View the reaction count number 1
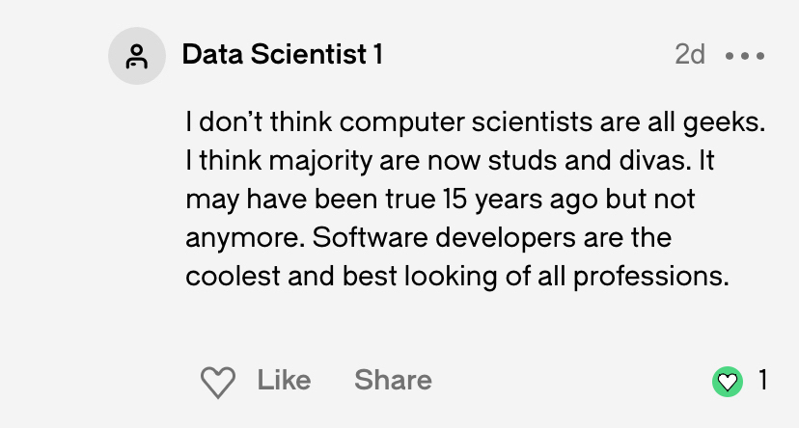 click(x=762, y=381)
